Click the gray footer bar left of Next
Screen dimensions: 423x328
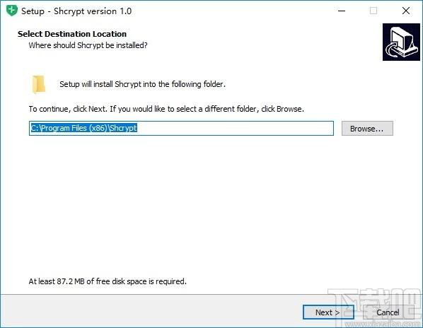[151, 311]
